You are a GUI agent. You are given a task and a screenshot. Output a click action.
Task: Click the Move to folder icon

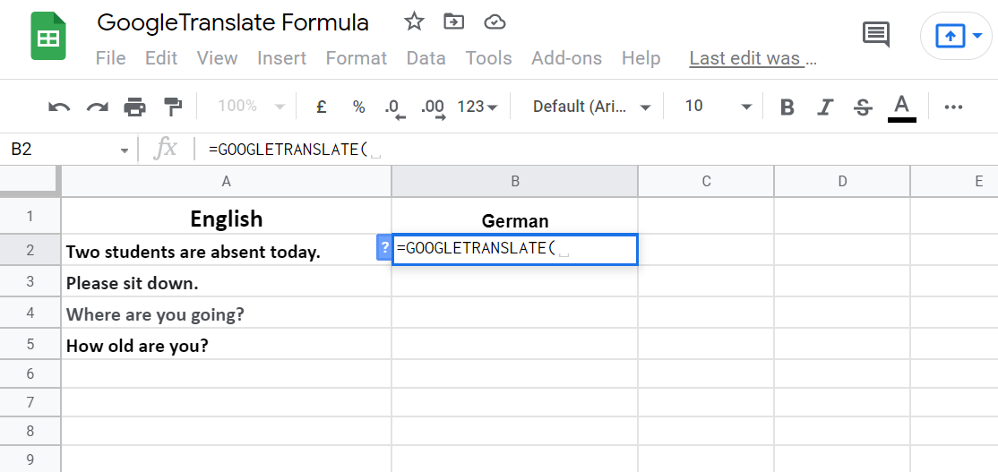pos(454,22)
